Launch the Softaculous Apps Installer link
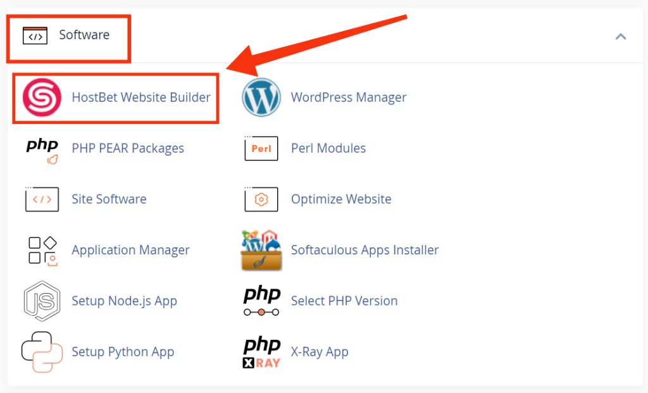This screenshot has height=393, width=648. click(365, 250)
